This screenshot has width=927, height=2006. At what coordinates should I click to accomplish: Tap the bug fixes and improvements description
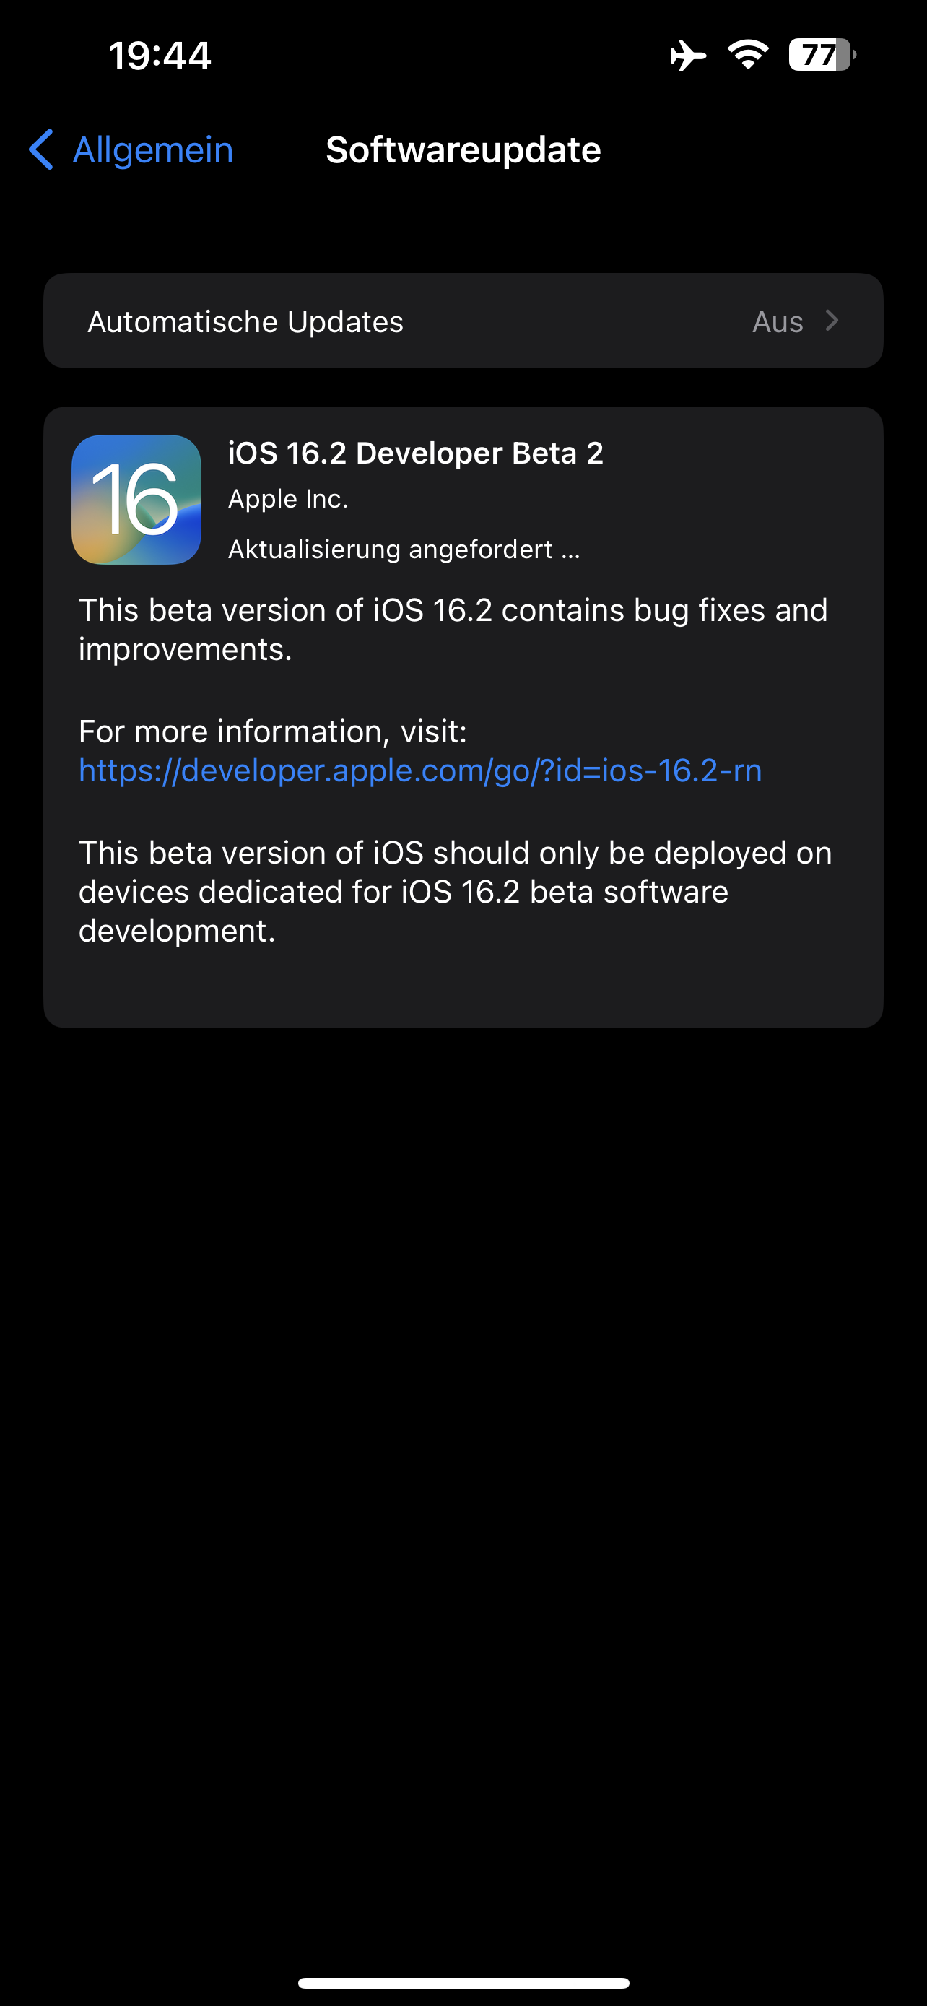pos(453,629)
